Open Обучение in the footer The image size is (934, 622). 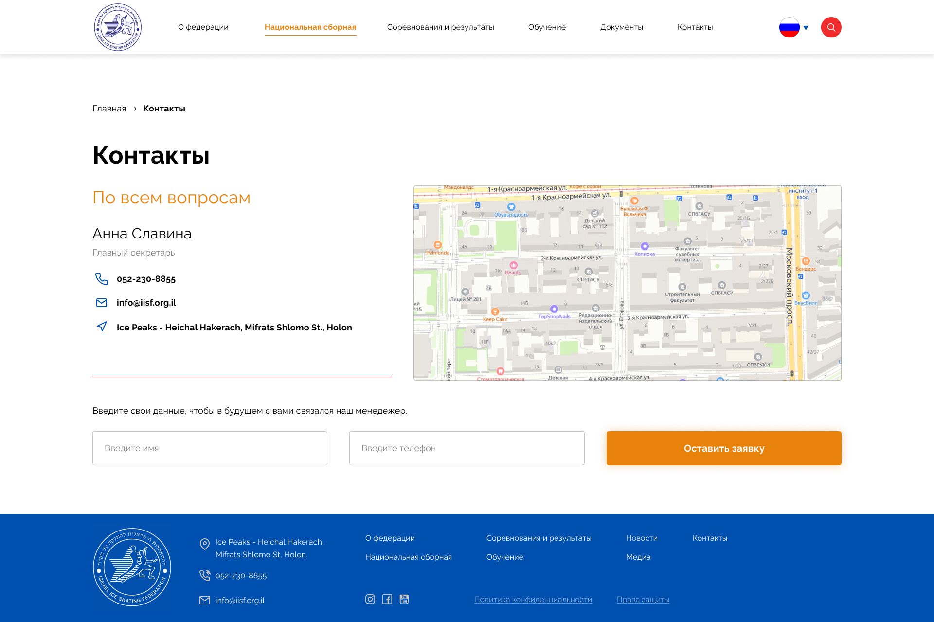504,557
